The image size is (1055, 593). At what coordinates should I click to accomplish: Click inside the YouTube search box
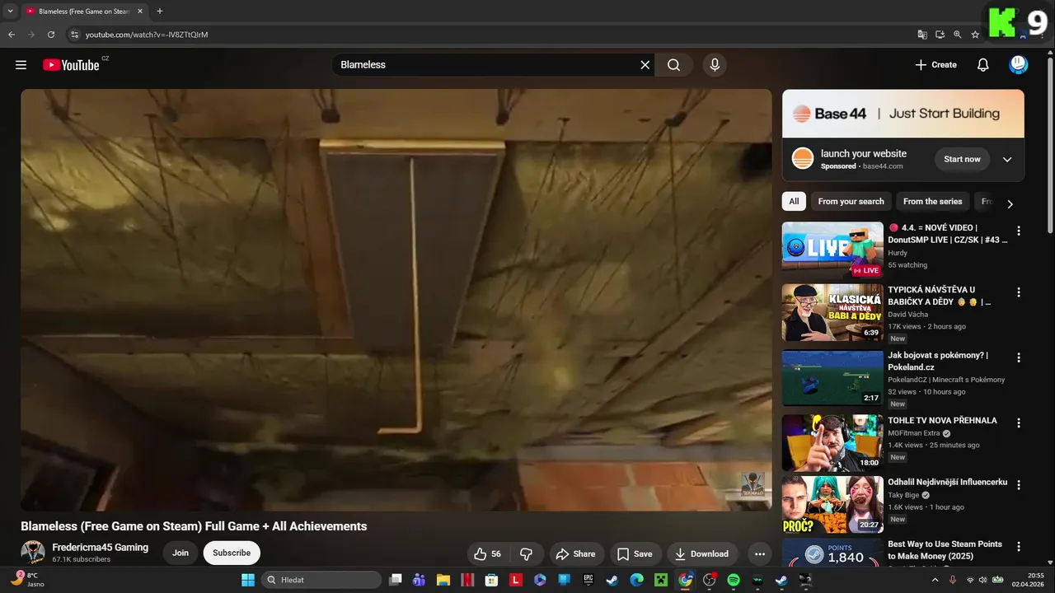[x=486, y=65]
